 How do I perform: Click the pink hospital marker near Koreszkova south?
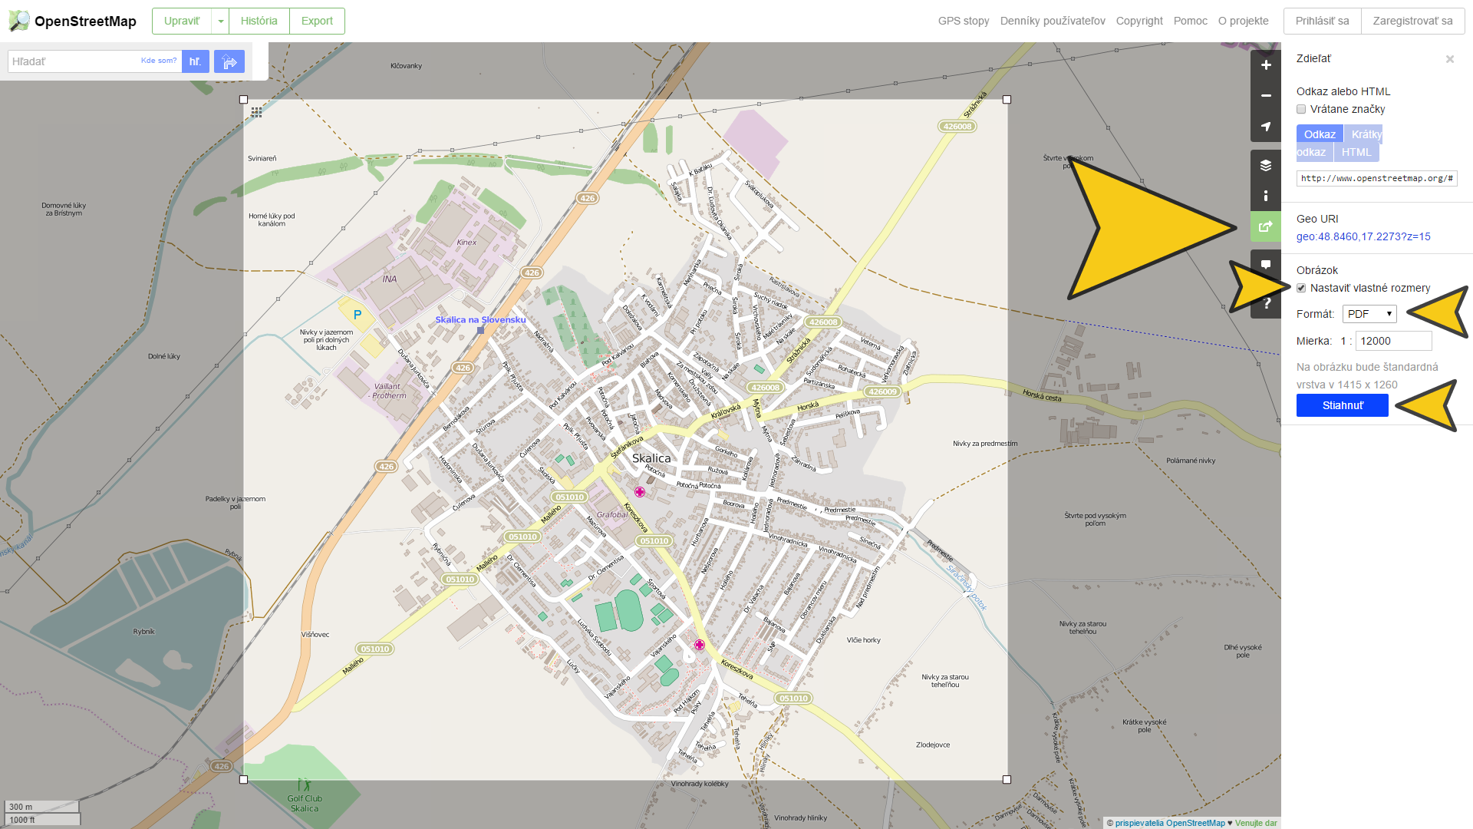pos(700,645)
